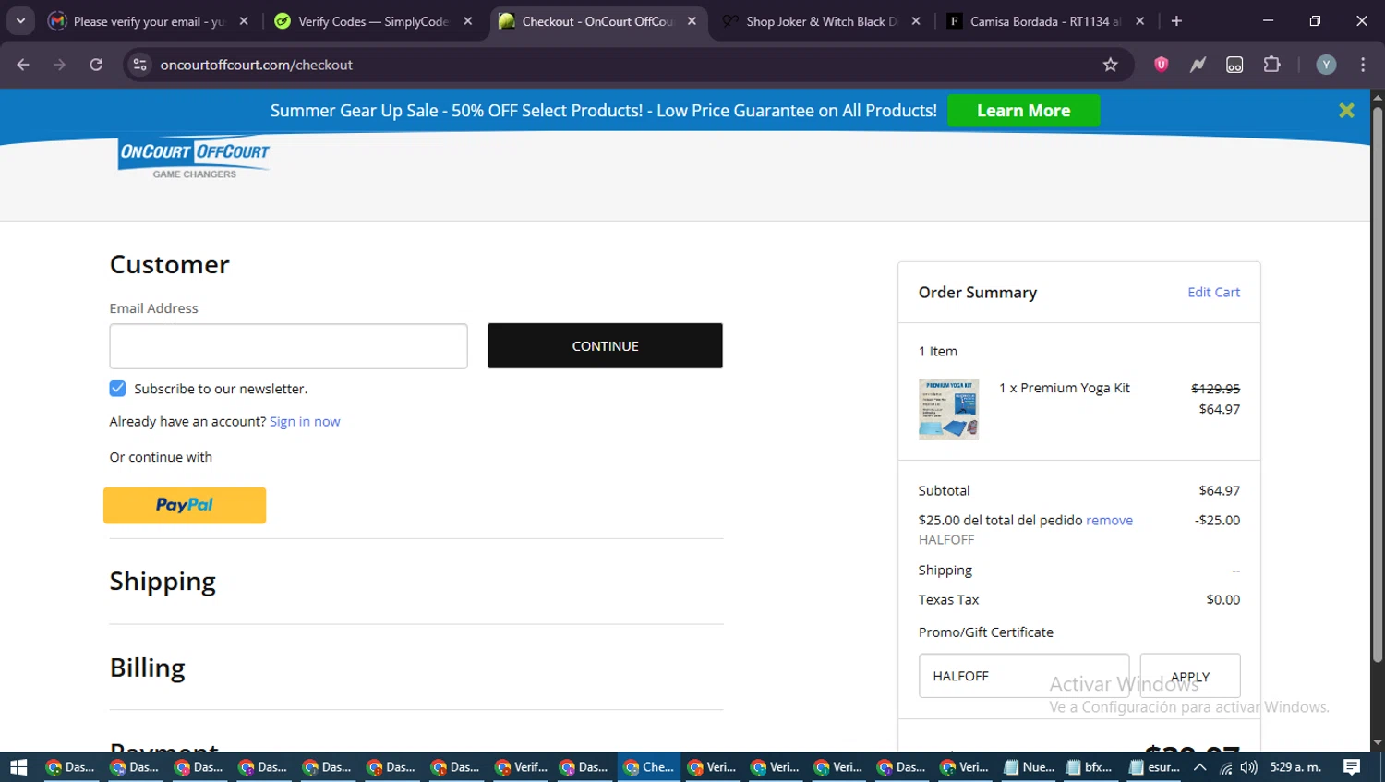This screenshot has height=782, width=1385.
Task: Click the page vertical scrollbar
Action: [1377, 383]
